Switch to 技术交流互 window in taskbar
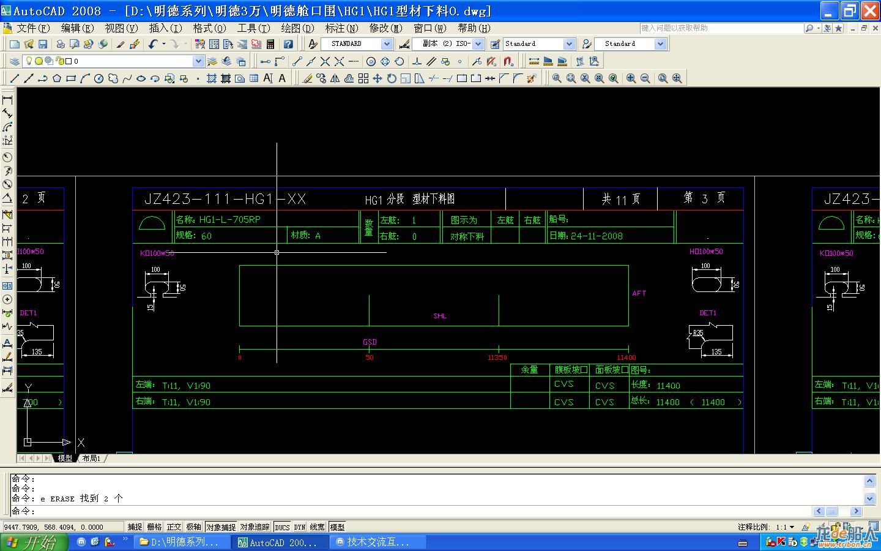This screenshot has width=881, height=551. pyautogui.click(x=379, y=542)
